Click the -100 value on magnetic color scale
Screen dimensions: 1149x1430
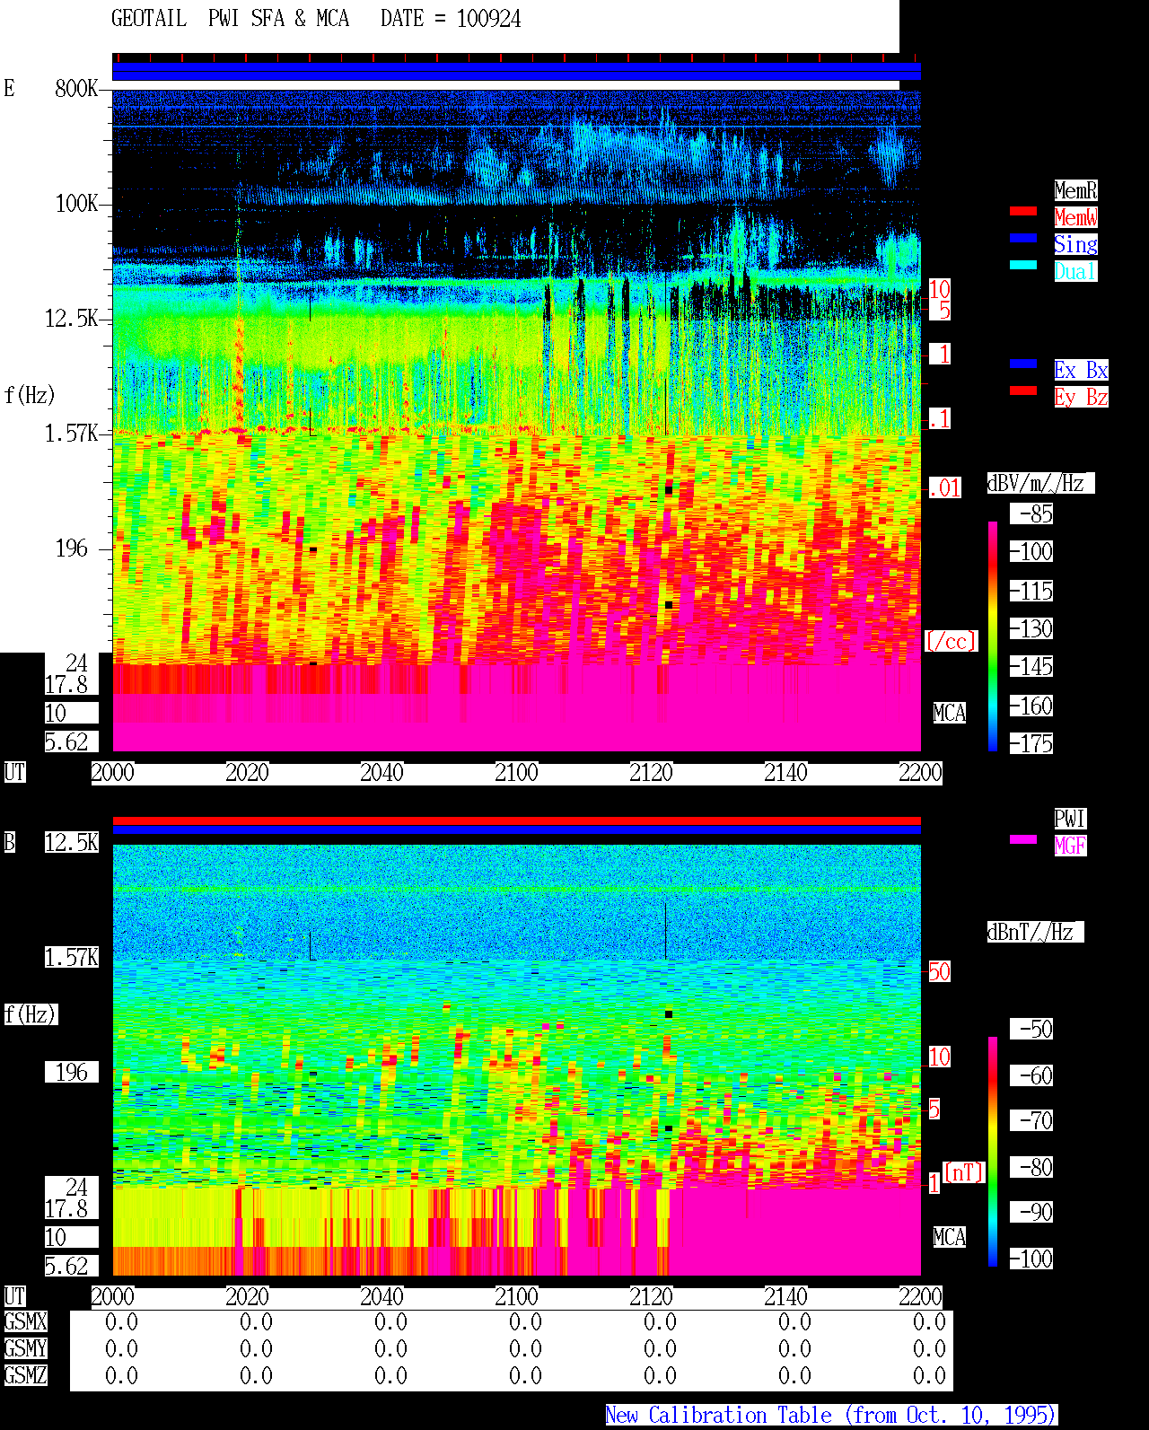point(1031,1259)
